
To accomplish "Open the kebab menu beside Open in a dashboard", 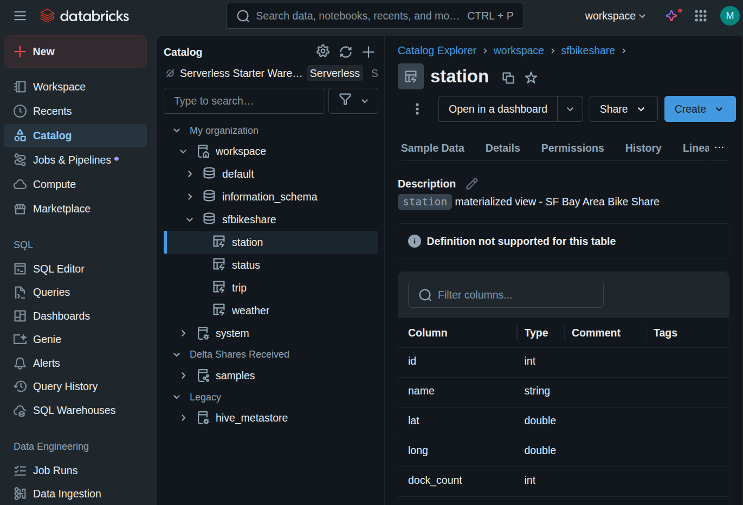I will [x=417, y=109].
